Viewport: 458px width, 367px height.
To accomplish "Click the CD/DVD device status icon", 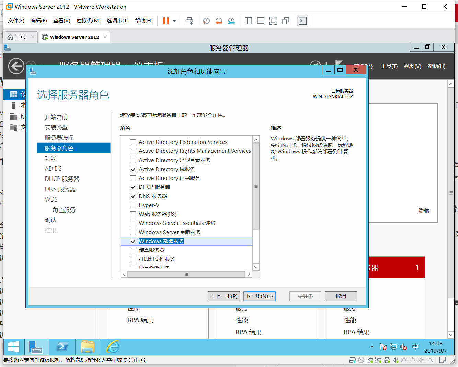I will tap(361, 360).
